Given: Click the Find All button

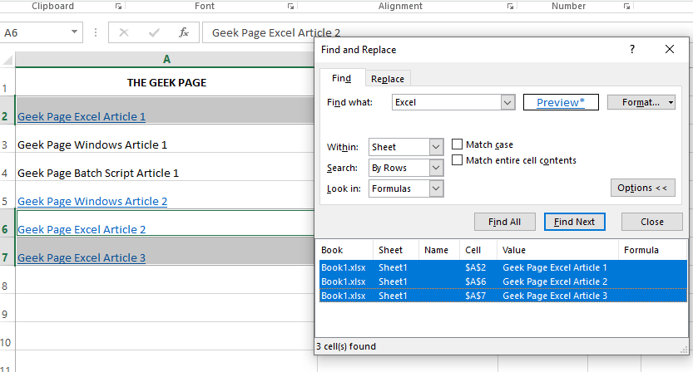Looking at the screenshot, I should click(504, 222).
